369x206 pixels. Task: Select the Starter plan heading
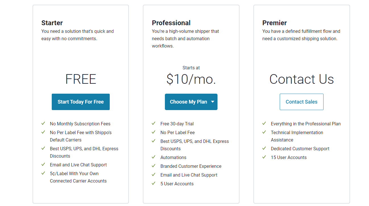(x=52, y=23)
